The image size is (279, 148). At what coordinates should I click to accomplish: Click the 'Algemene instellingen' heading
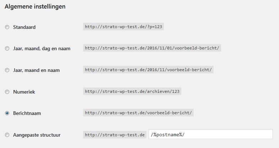(x=35, y=7)
